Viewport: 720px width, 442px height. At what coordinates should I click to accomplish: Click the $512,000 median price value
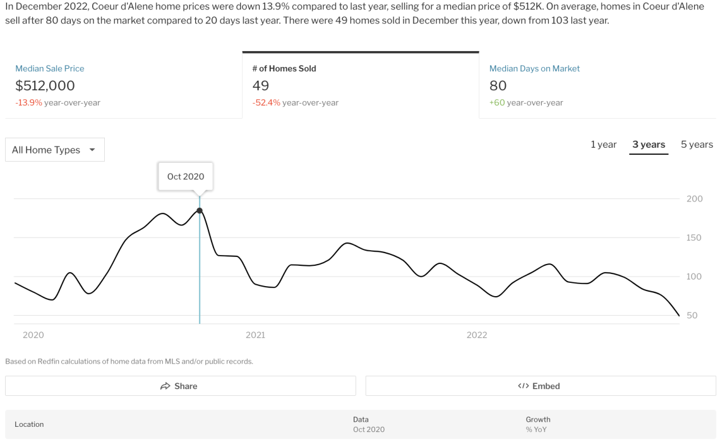click(45, 86)
